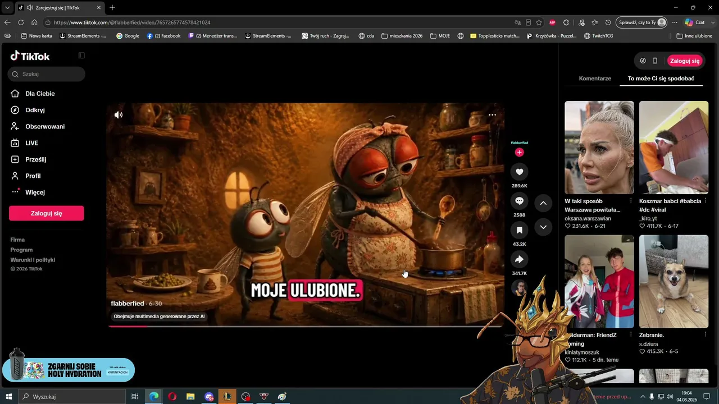The height and width of the screenshot is (404, 719).
Task: Expand Warunki i polityki footer section
Action: pos(33,260)
